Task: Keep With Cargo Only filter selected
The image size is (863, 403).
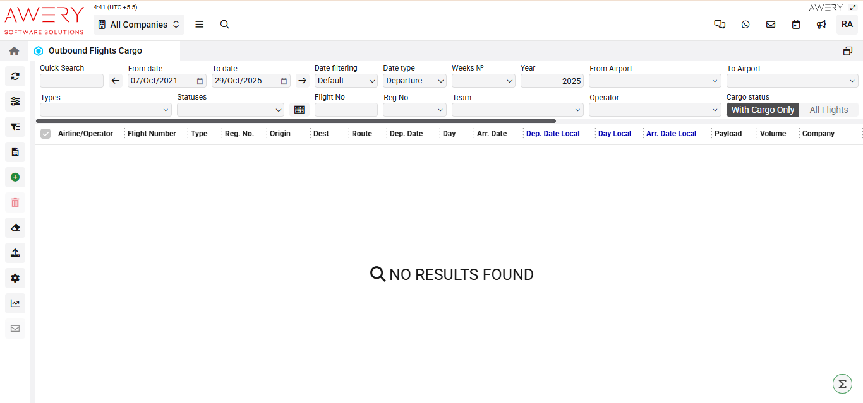Action: [763, 109]
